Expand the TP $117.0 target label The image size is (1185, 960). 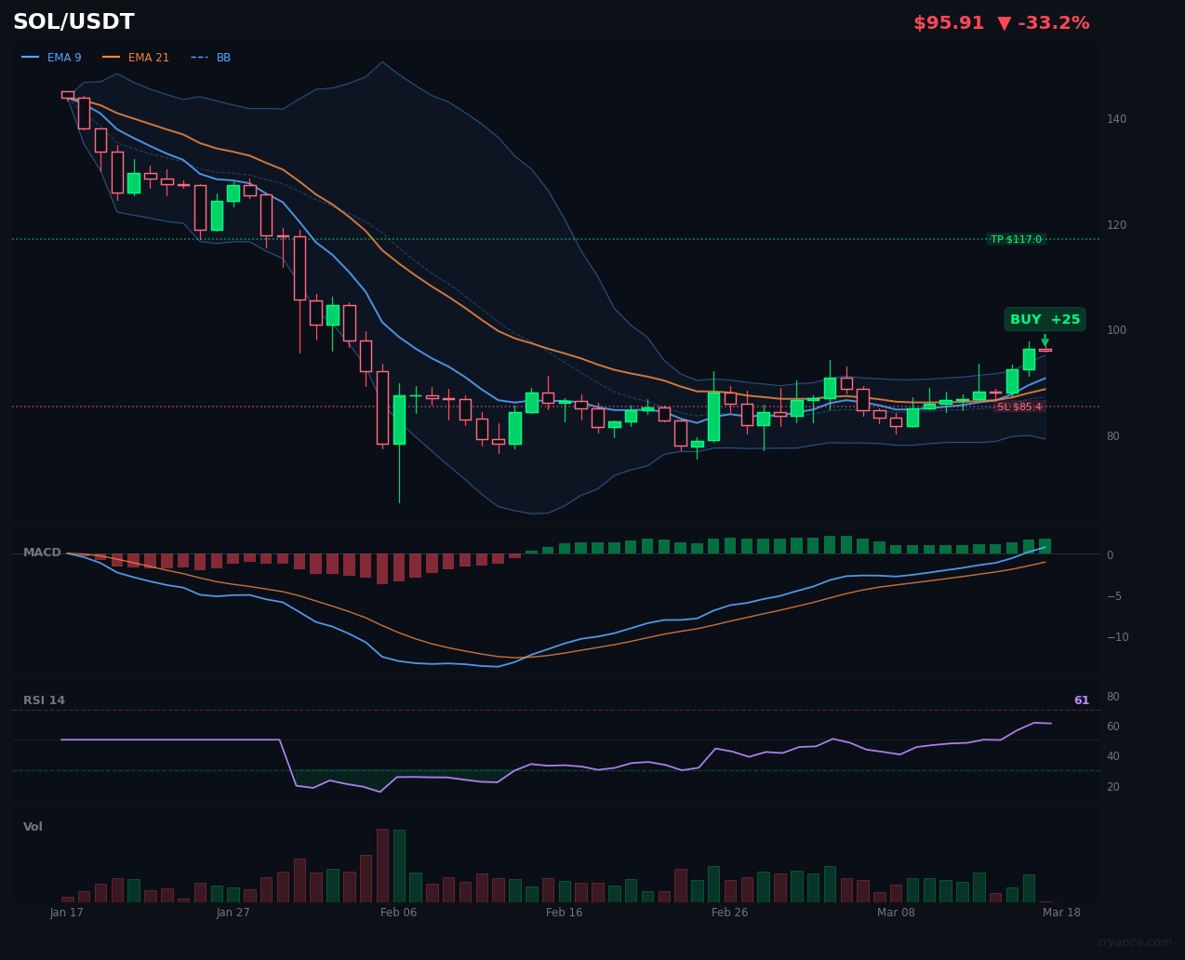tap(1018, 239)
